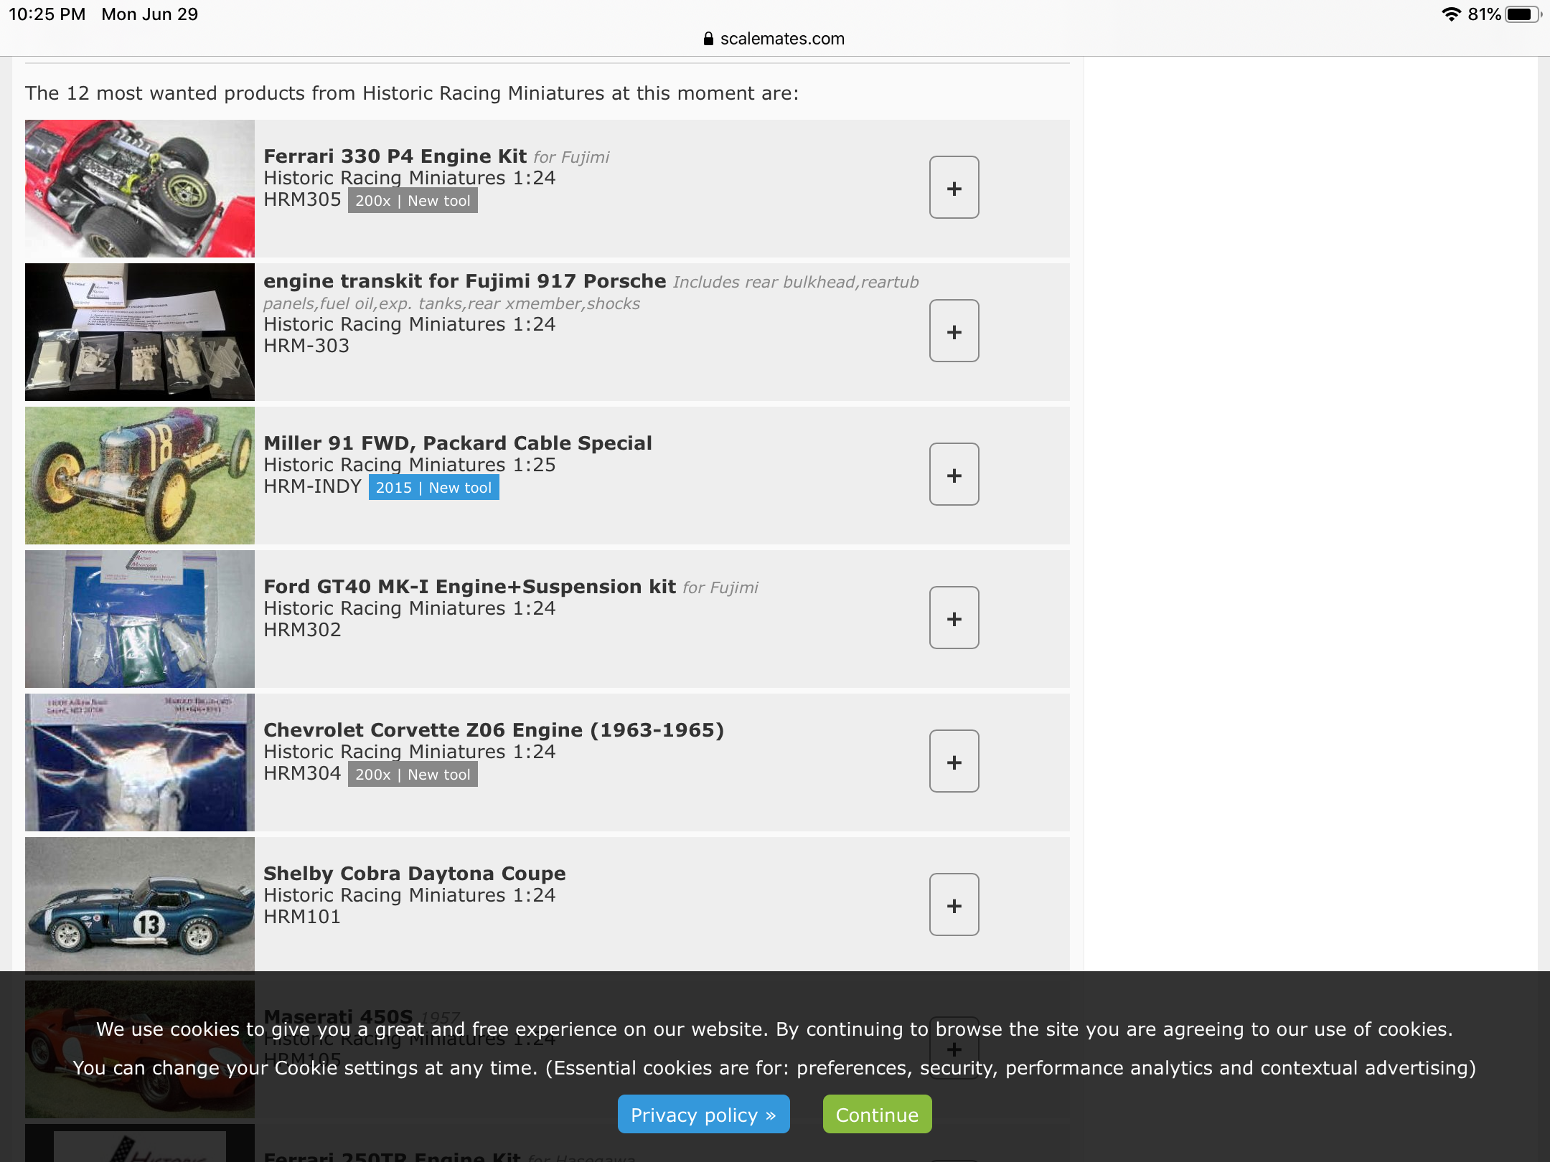Click Continue to accept cookies

point(877,1114)
